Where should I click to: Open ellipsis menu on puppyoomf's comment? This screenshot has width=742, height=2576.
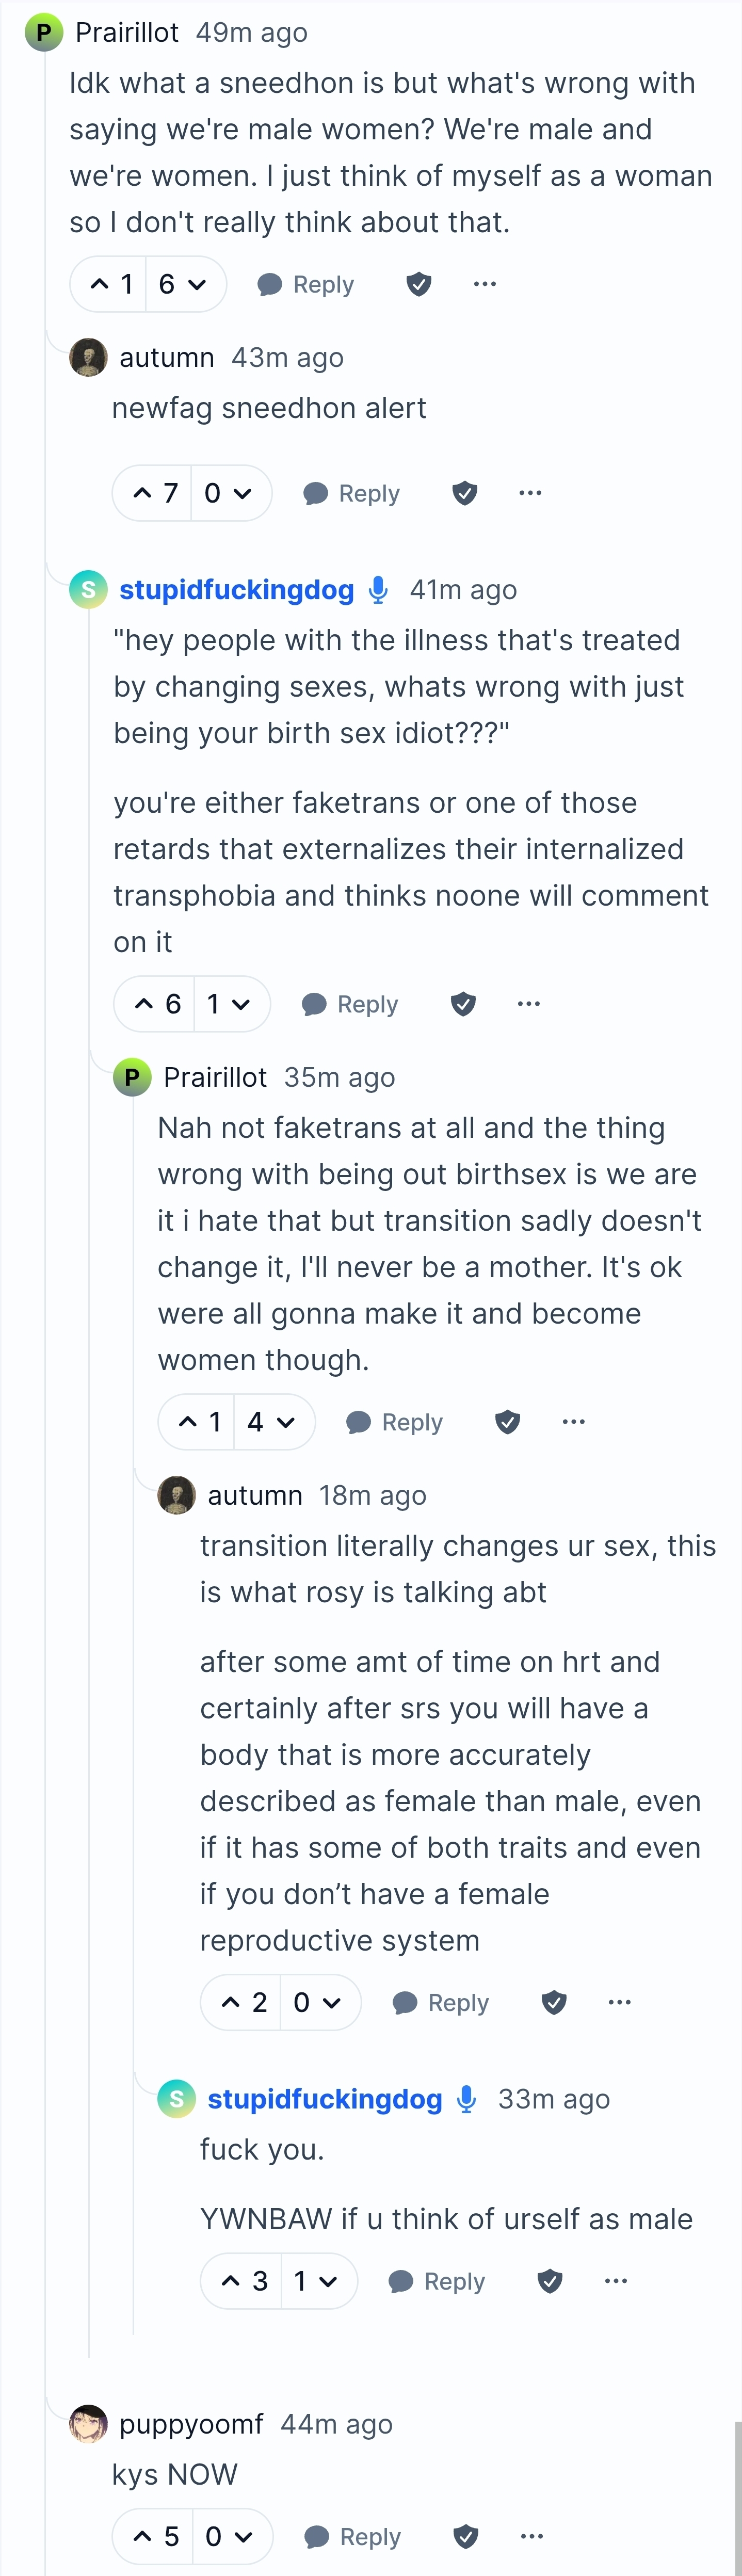pyautogui.click(x=532, y=2536)
